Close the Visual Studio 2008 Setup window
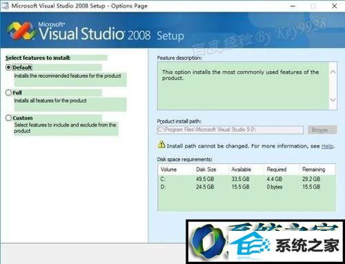345x264 pixels. point(335,6)
